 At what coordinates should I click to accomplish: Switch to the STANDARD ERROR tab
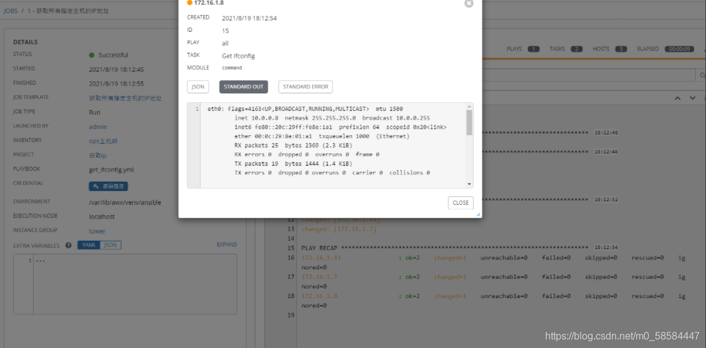(306, 87)
